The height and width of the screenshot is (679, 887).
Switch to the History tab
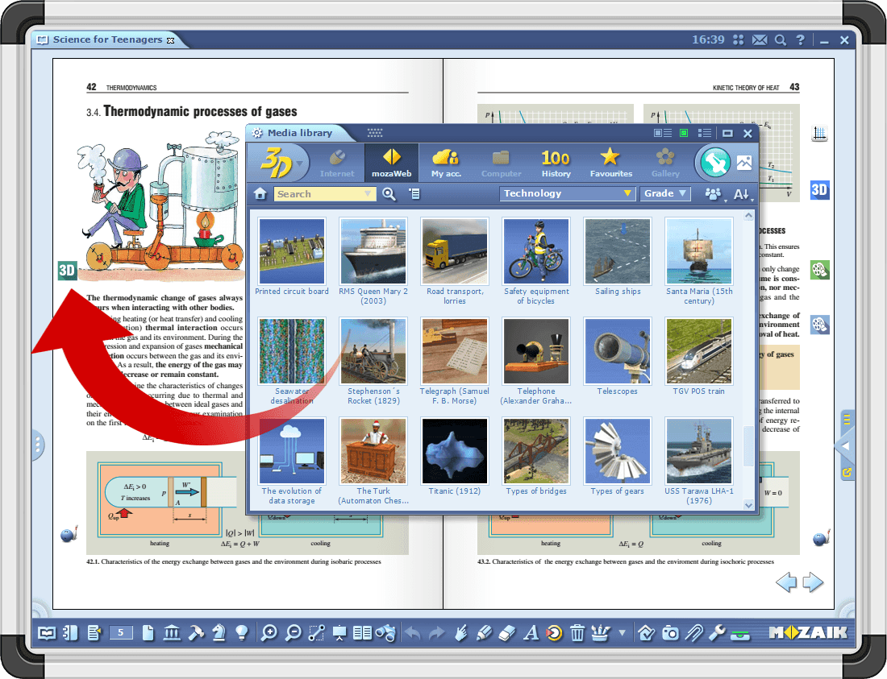pos(556,163)
